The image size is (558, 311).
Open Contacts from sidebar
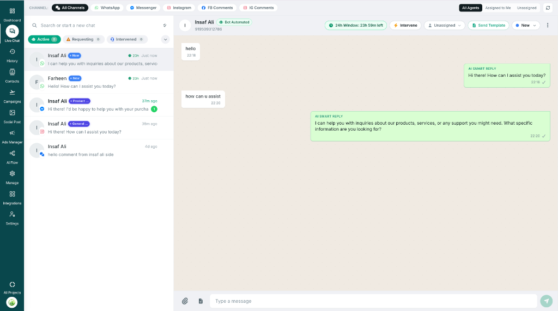click(12, 76)
